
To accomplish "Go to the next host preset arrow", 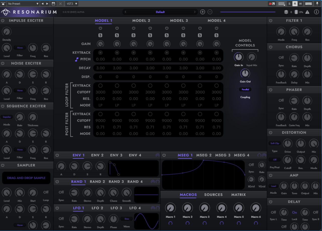I will (x=47, y=4).
